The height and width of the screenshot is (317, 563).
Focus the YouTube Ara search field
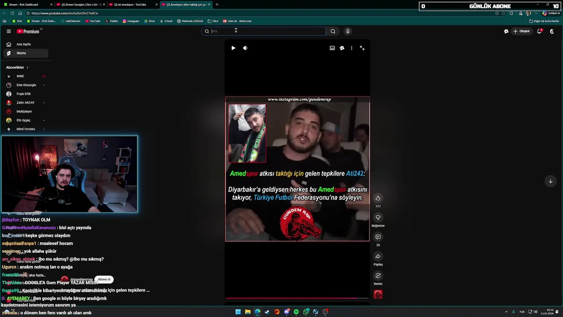click(x=264, y=31)
